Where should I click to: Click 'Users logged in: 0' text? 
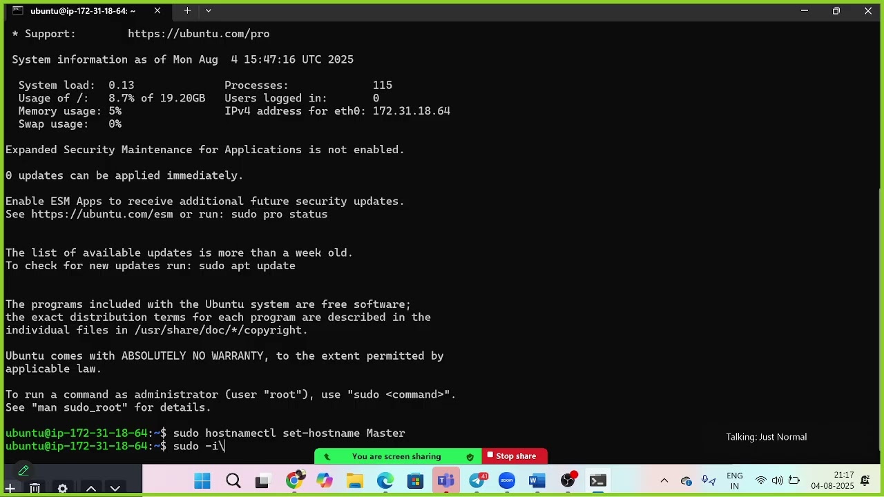click(302, 98)
